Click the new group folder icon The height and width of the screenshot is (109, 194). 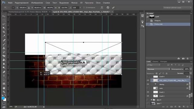tap(179, 107)
